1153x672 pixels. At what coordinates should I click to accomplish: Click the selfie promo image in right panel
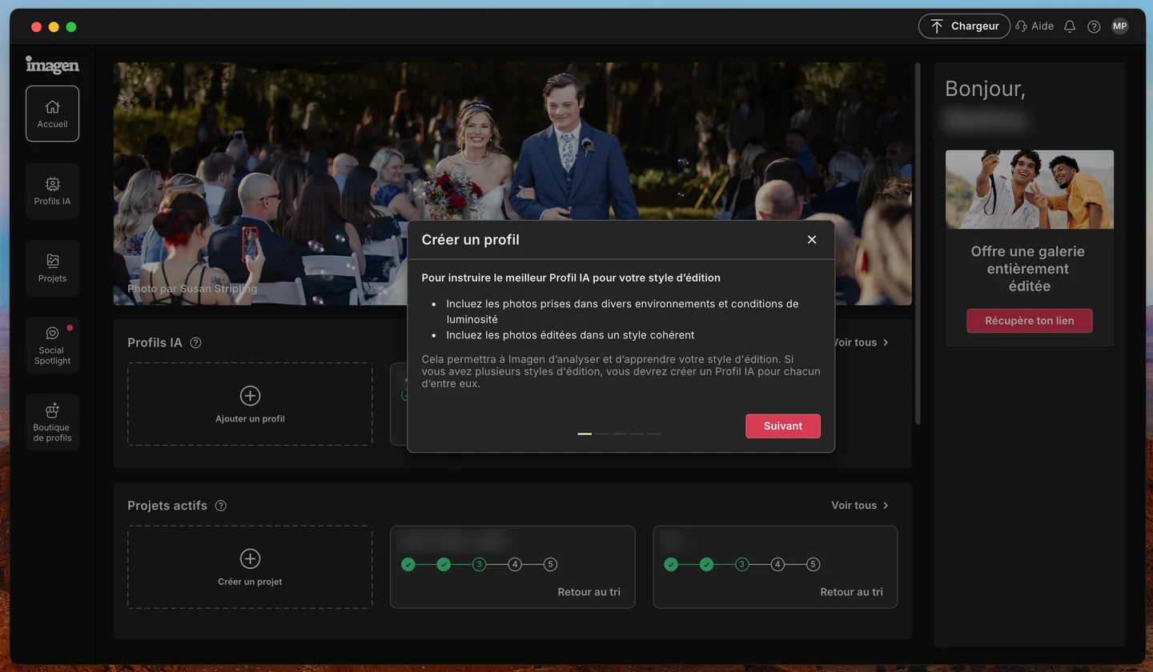[x=1030, y=190]
